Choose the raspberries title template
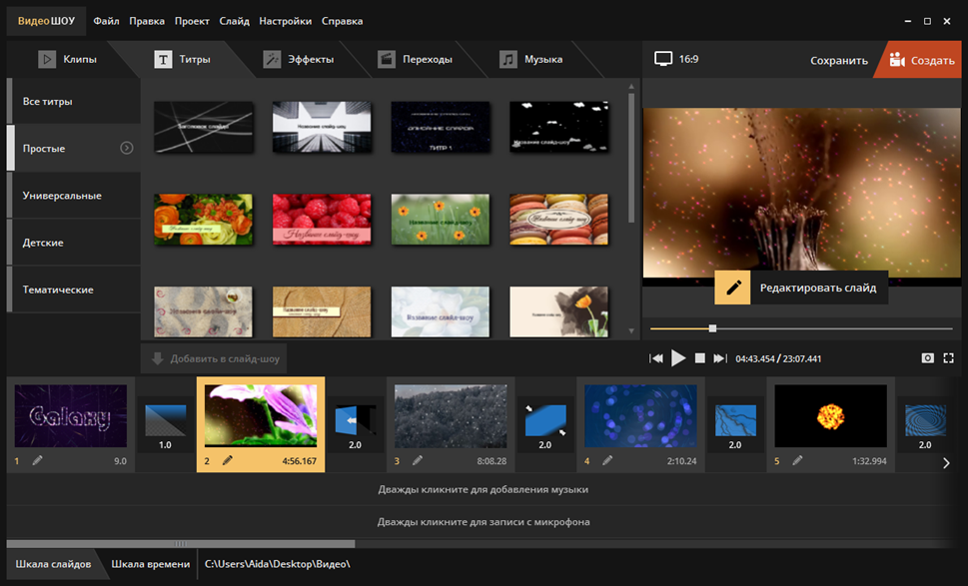Screen dimensions: 968x586 [x=322, y=220]
